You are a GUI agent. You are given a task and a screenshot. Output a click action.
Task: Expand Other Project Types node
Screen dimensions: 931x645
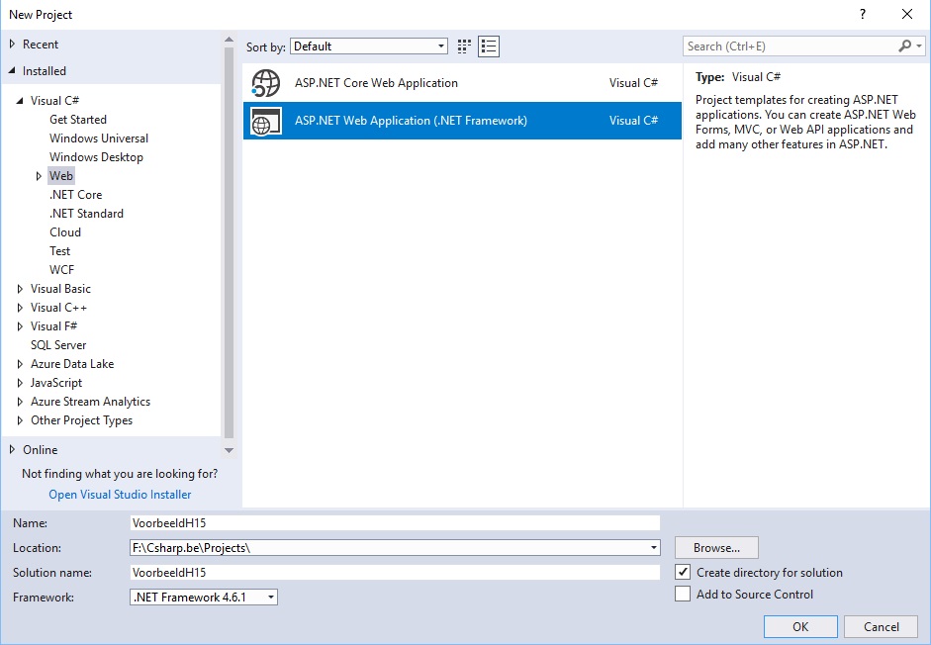[x=20, y=420]
